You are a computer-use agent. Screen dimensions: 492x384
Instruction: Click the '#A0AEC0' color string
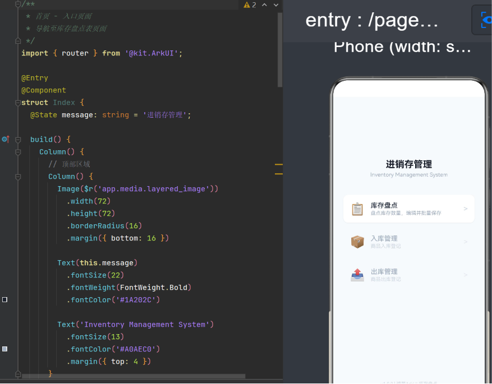tap(136, 349)
